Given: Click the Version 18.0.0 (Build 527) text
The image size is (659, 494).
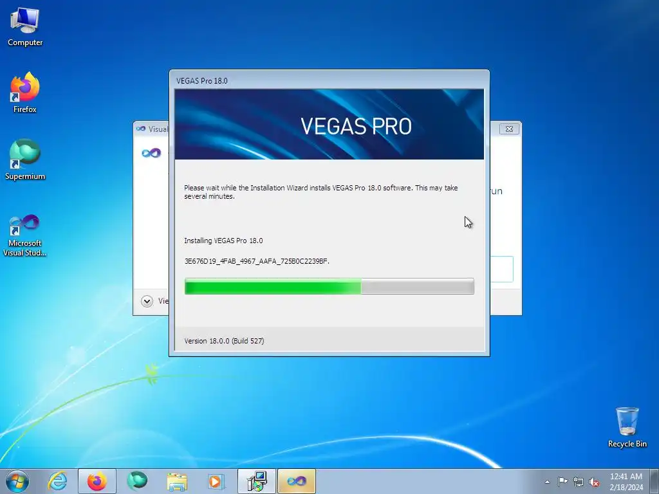Looking at the screenshot, I should click(x=224, y=341).
